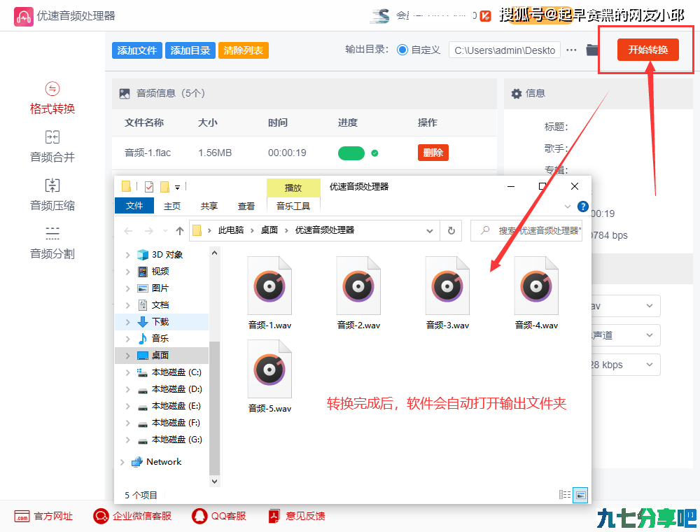Select the 音频-3.wav file icon

click(x=447, y=286)
